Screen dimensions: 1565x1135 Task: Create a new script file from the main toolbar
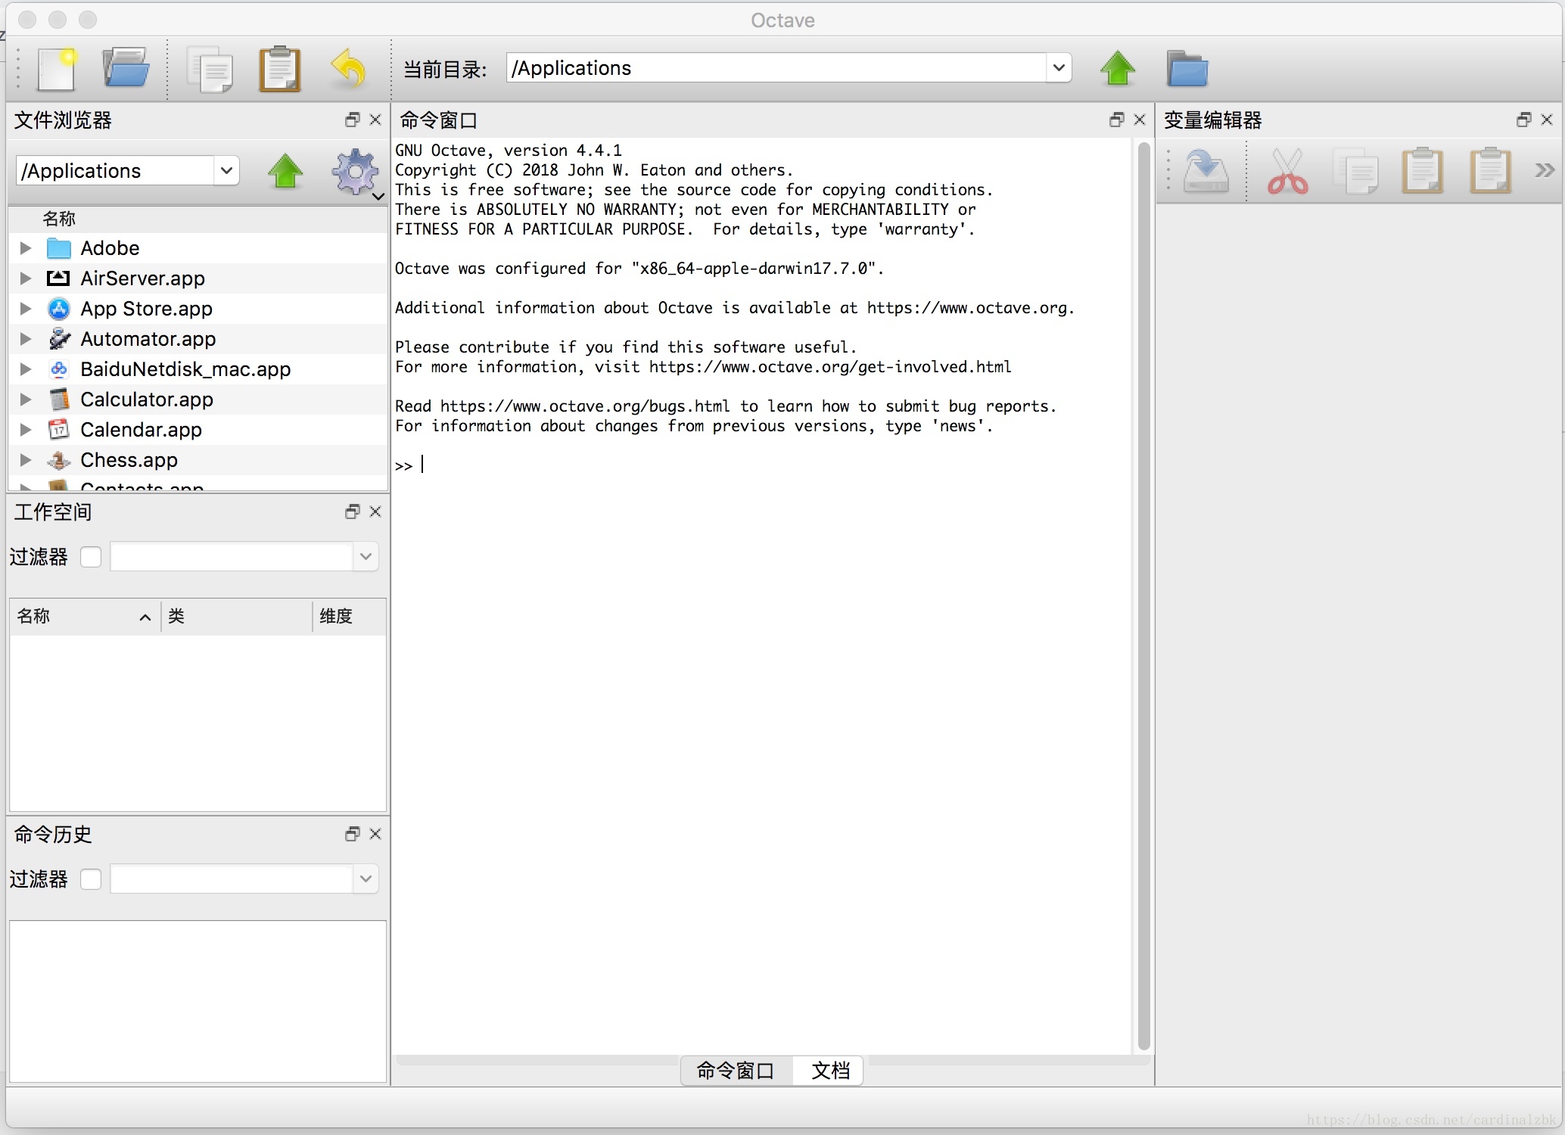pyautogui.click(x=58, y=69)
